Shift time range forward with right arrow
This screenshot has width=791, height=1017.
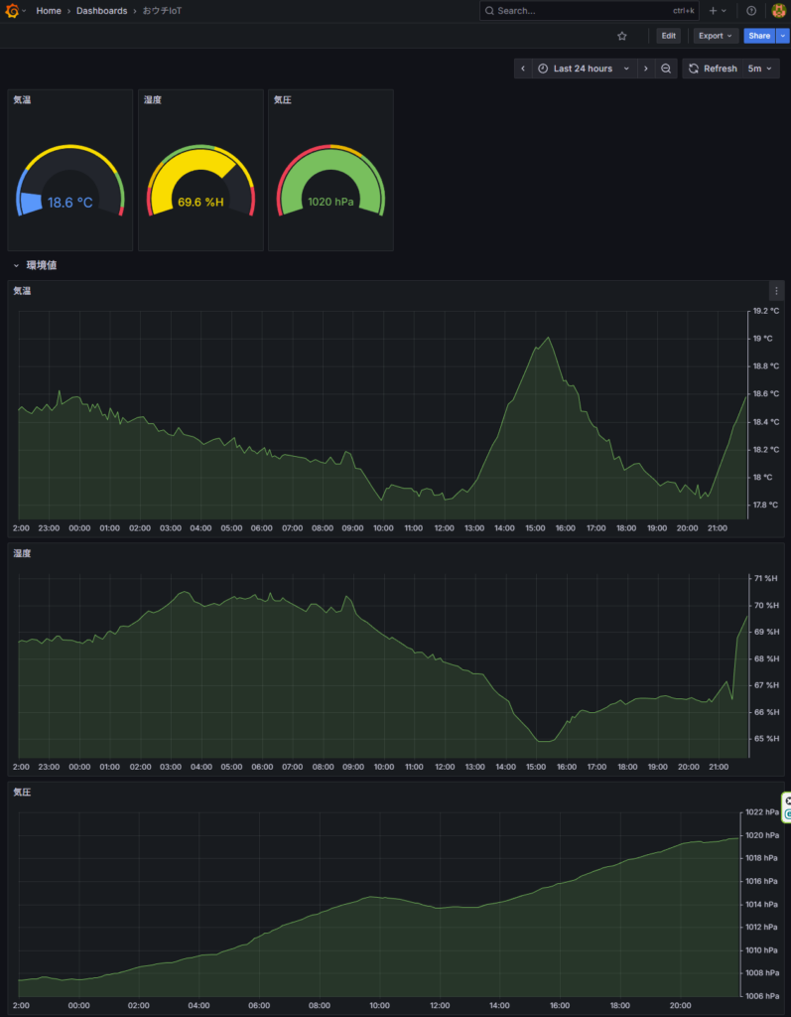(x=646, y=69)
